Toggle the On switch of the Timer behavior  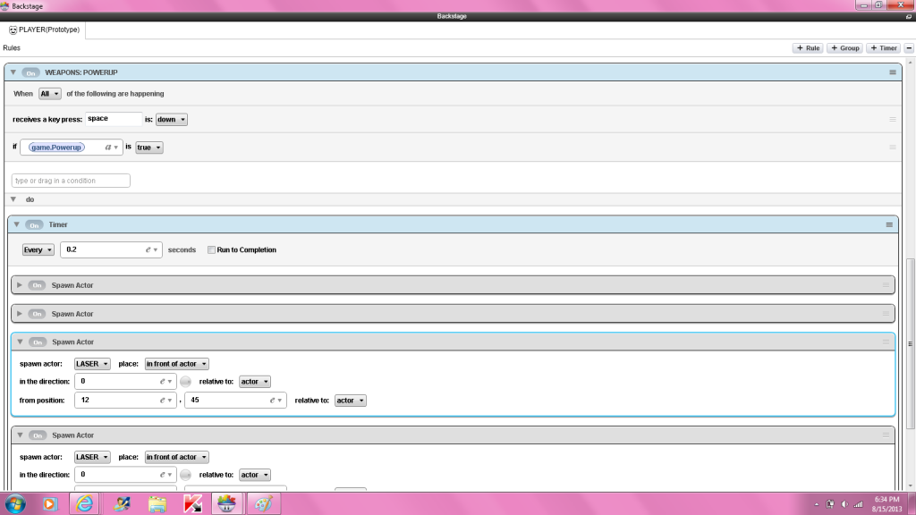[34, 224]
